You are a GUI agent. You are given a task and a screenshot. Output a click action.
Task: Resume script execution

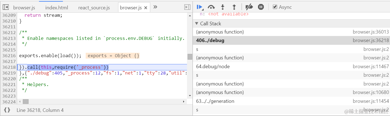point(200,7)
